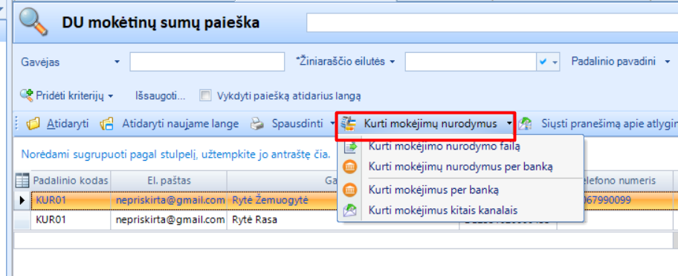This screenshot has width=678, height=276.
Task: Click the Išsaugoti... button
Action: pyautogui.click(x=161, y=96)
